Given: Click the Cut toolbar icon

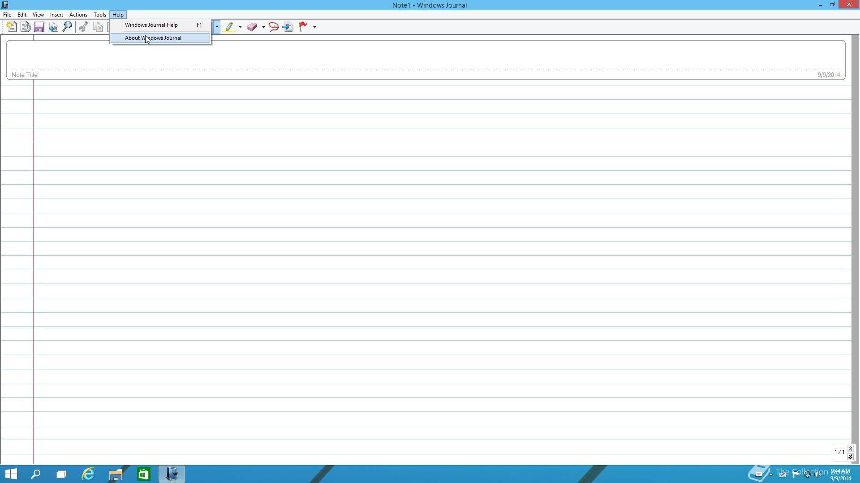Looking at the screenshot, I should click(x=83, y=27).
